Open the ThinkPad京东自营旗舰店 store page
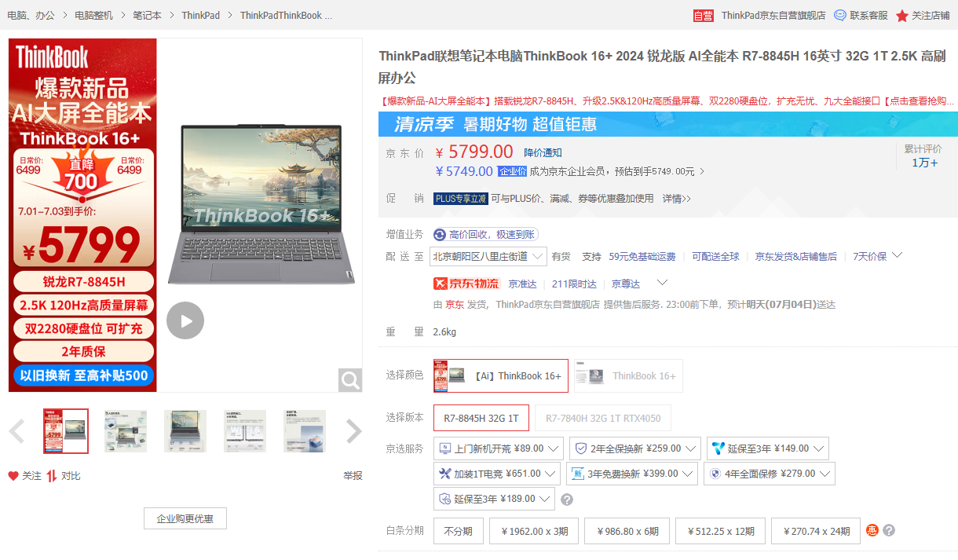 (x=773, y=14)
